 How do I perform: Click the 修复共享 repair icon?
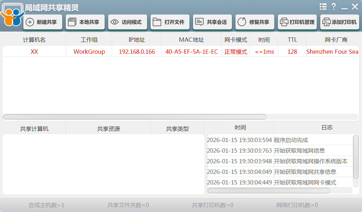click(242, 22)
